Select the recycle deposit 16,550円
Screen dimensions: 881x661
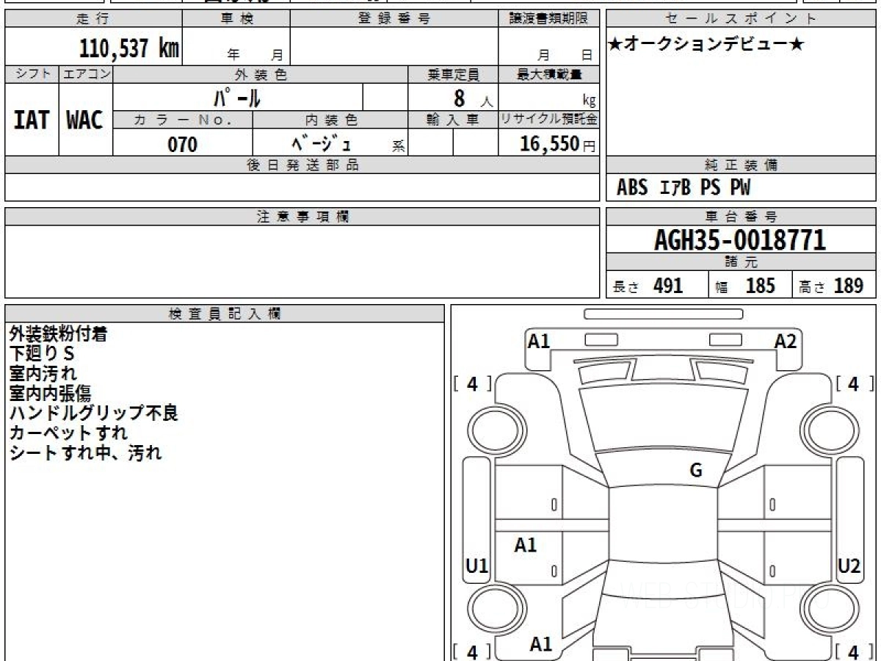click(558, 144)
